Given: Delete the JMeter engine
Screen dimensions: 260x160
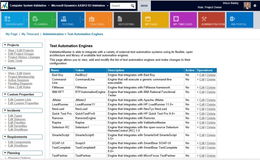Looking at the screenshot, I should (x=211, y=100).
